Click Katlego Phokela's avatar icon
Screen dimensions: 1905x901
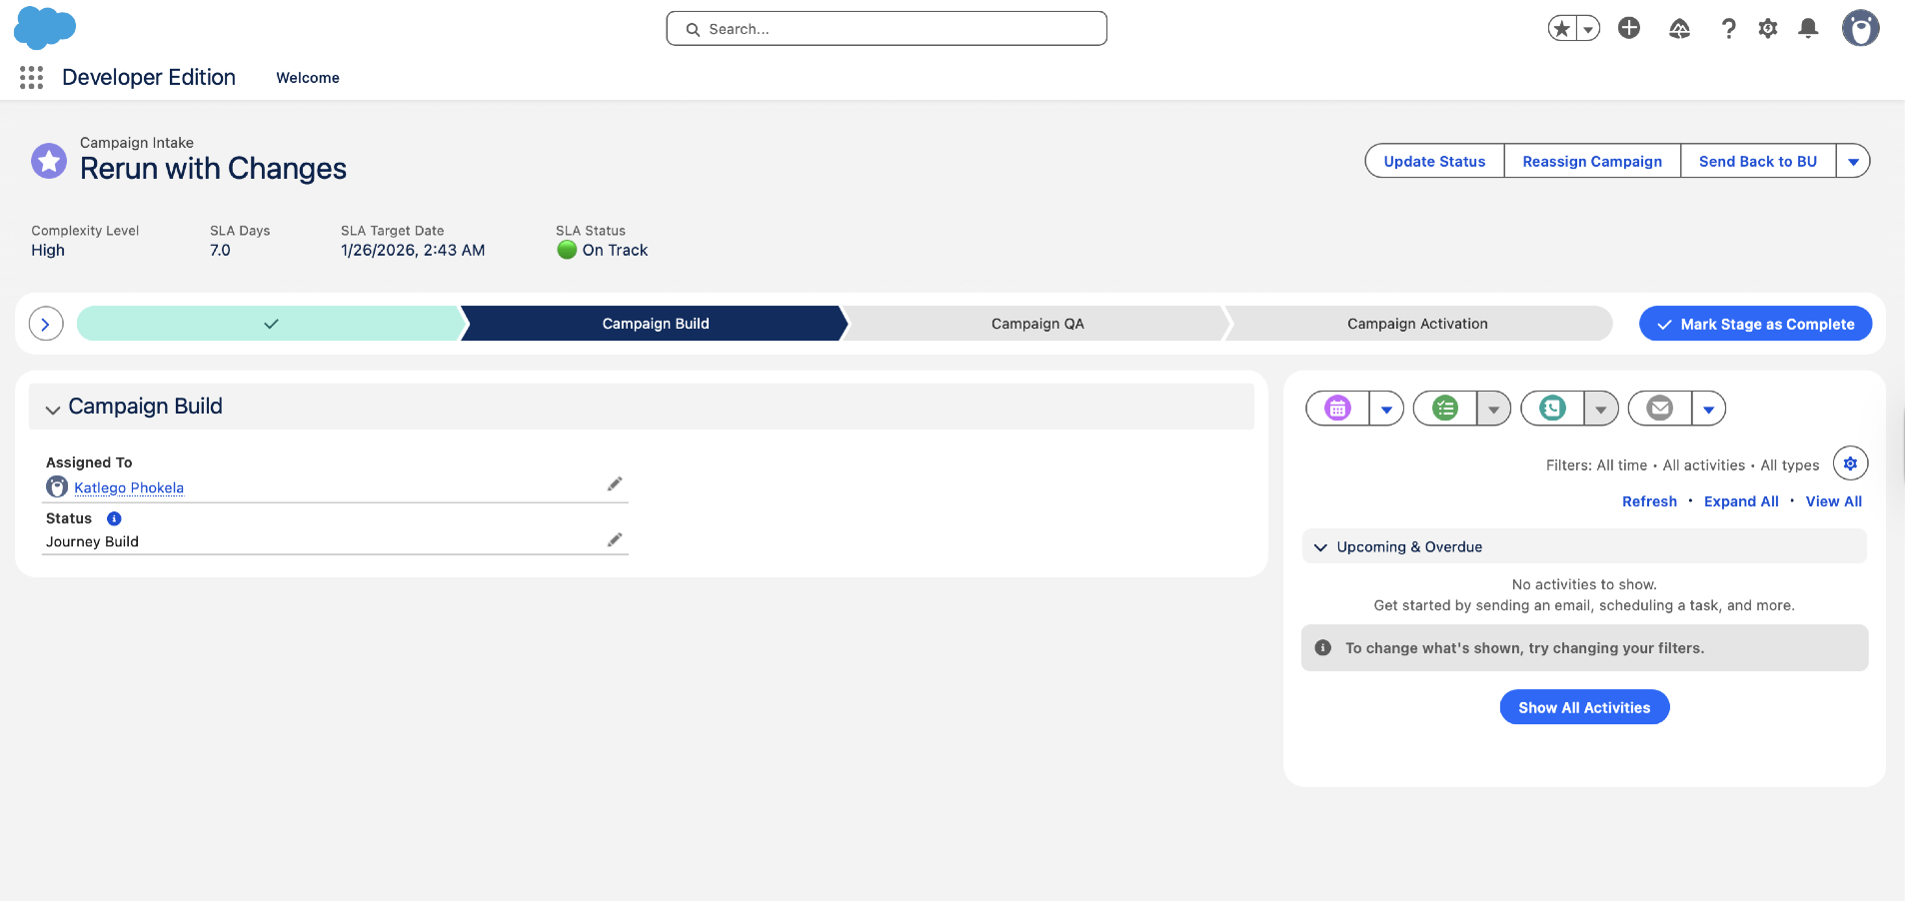point(57,486)
